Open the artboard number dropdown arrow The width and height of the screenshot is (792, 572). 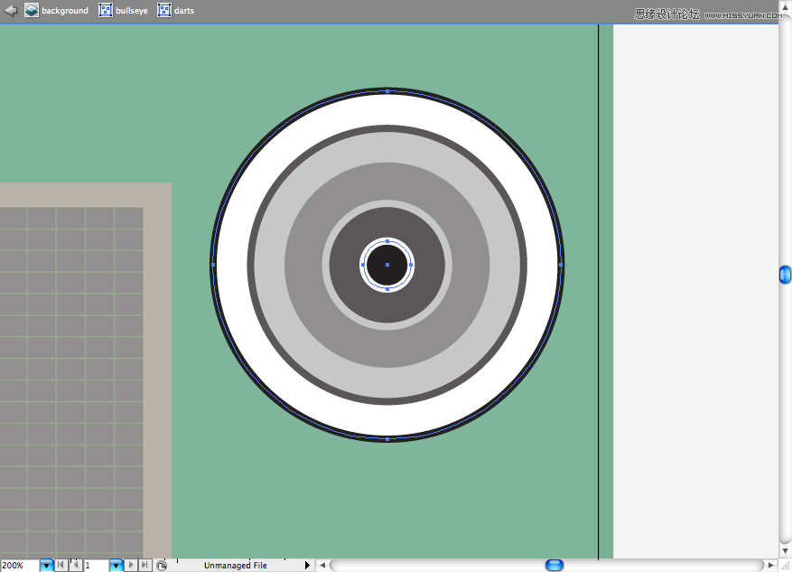[x=116, y=566]
